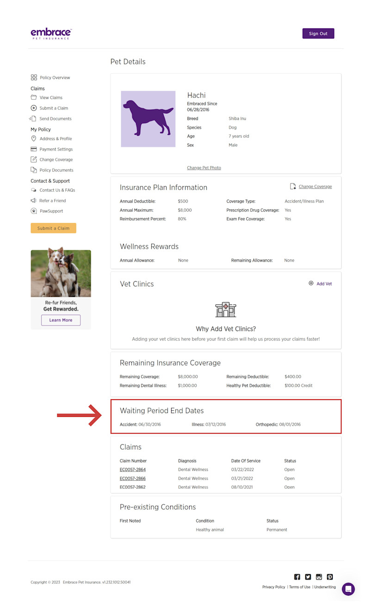Click the Annual Deductible value $500
The image size is (372, 616).
pos(183,201)
